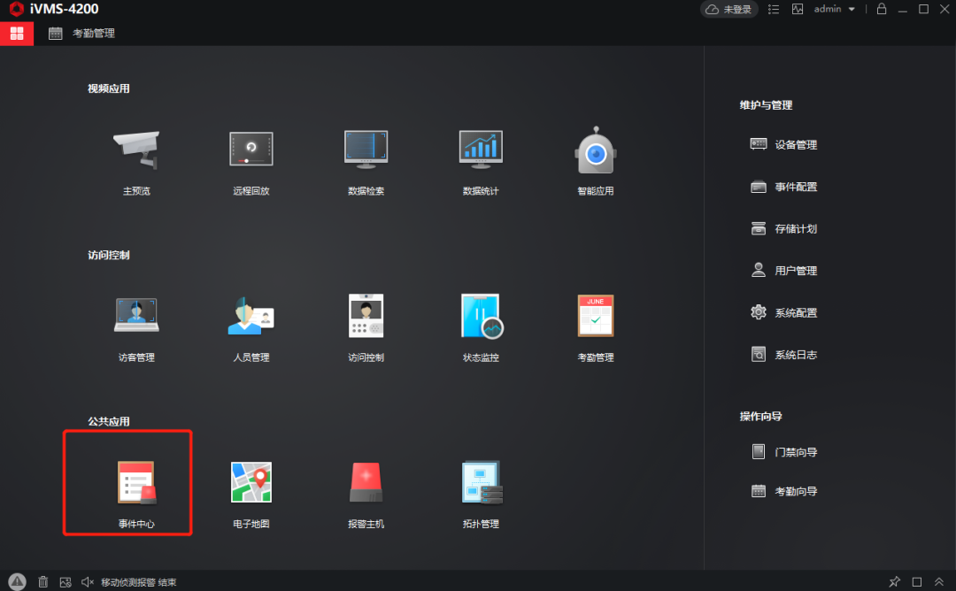Open 拓扑管理 topology management icon
Image resolution: width=956 pixels, height=591 pixels.
point(481,483)
